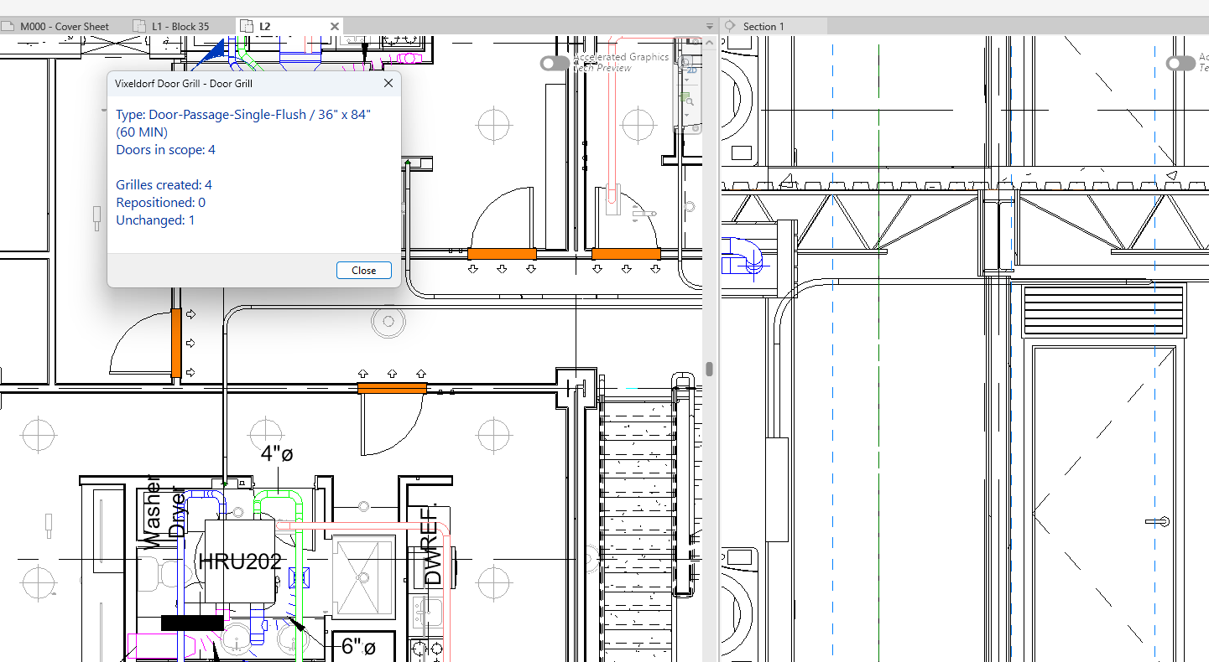
Task: Click the "Doors in scope: 4" text
Action: coord(166,150)
